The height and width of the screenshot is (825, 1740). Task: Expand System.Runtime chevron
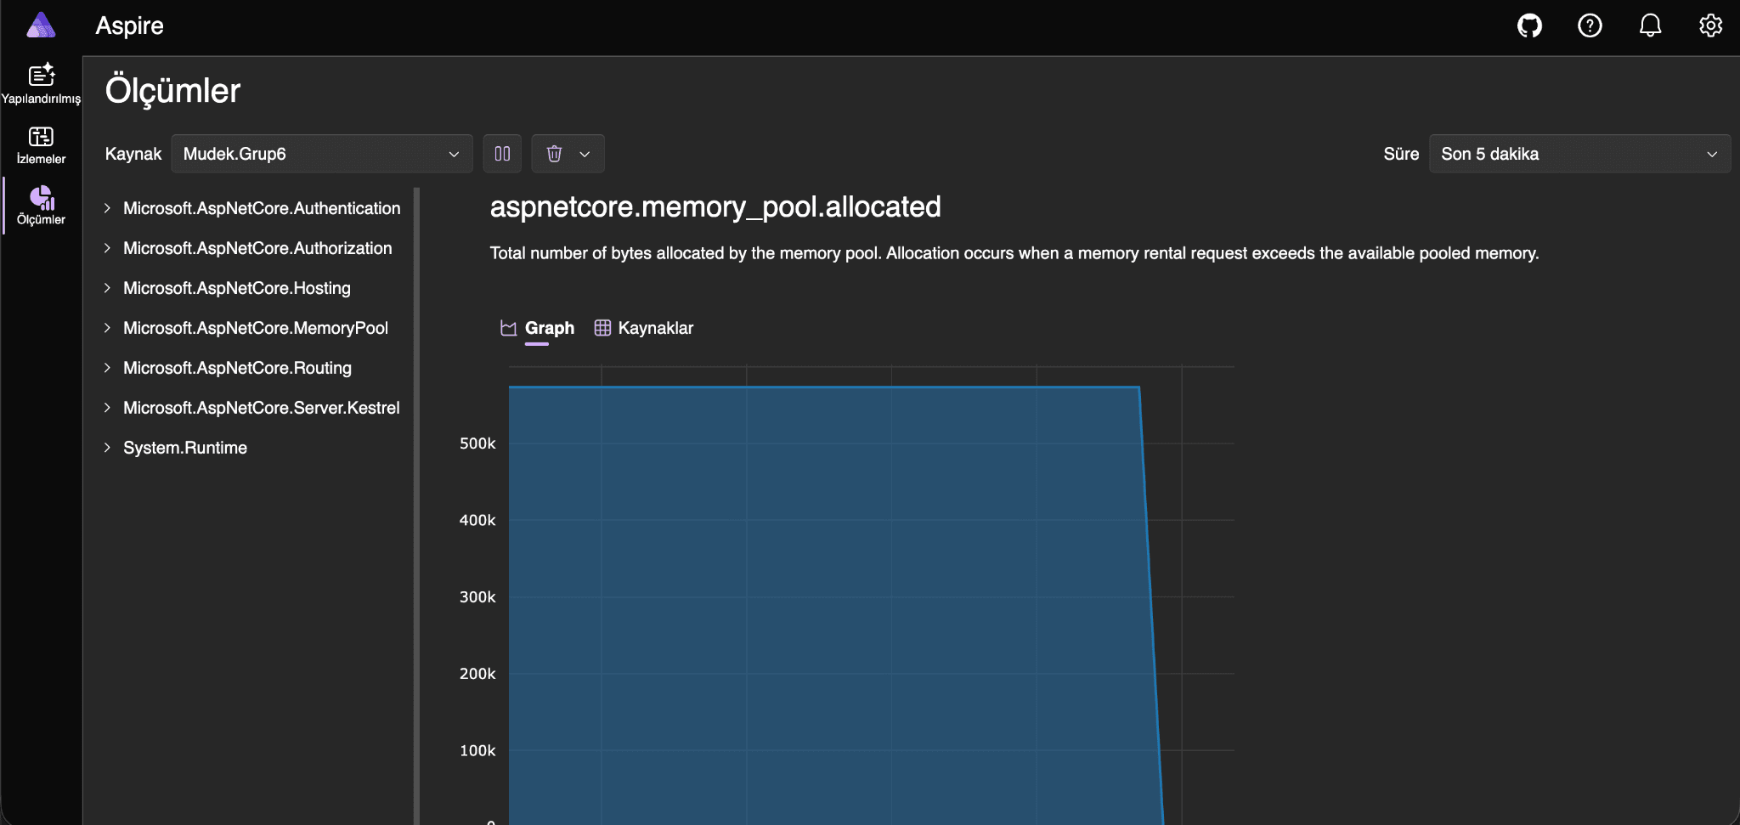(x=107, y=448)
